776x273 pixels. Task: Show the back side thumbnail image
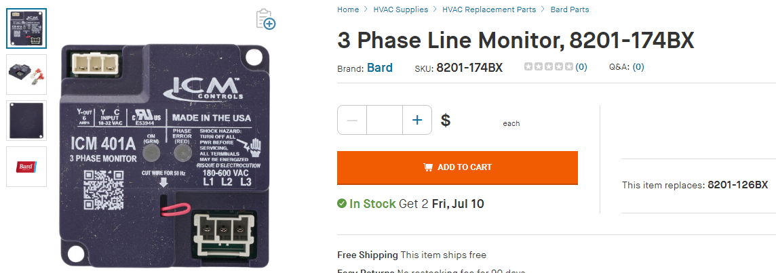(26, 121)
